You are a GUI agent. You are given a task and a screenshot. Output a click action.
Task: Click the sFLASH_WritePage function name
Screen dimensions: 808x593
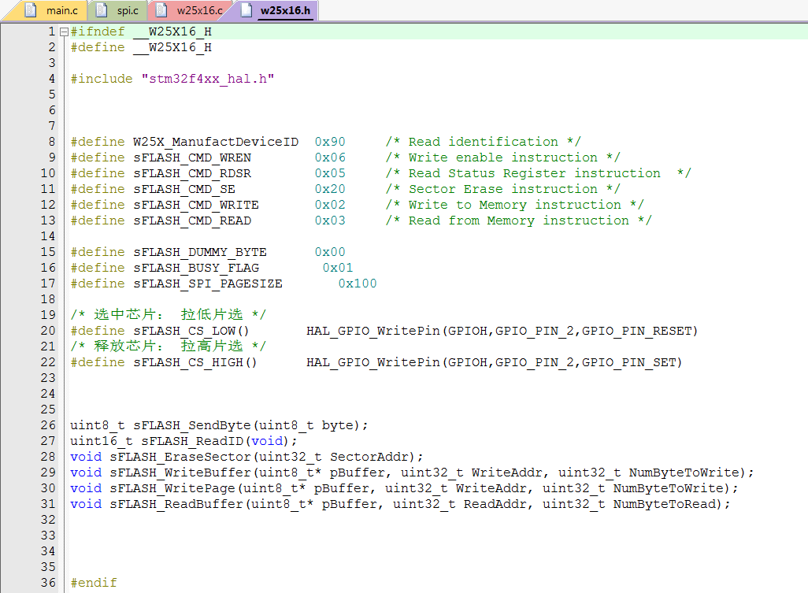tap(172, 488)
